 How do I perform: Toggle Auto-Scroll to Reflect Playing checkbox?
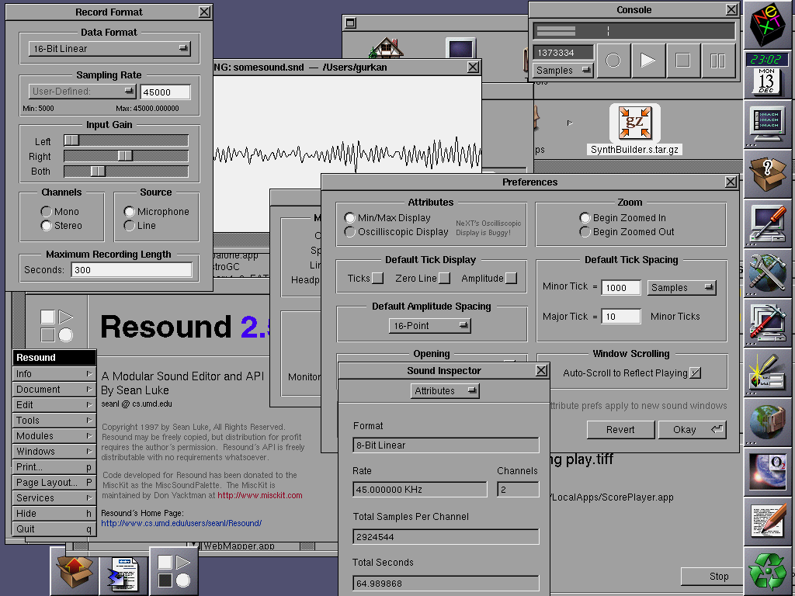695,373
